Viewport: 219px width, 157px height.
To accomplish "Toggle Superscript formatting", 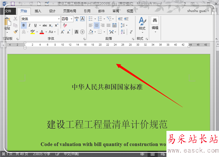I will pos(57,25).
